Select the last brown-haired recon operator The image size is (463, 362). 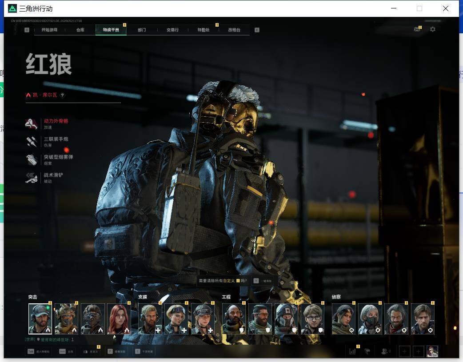(423, 318)
